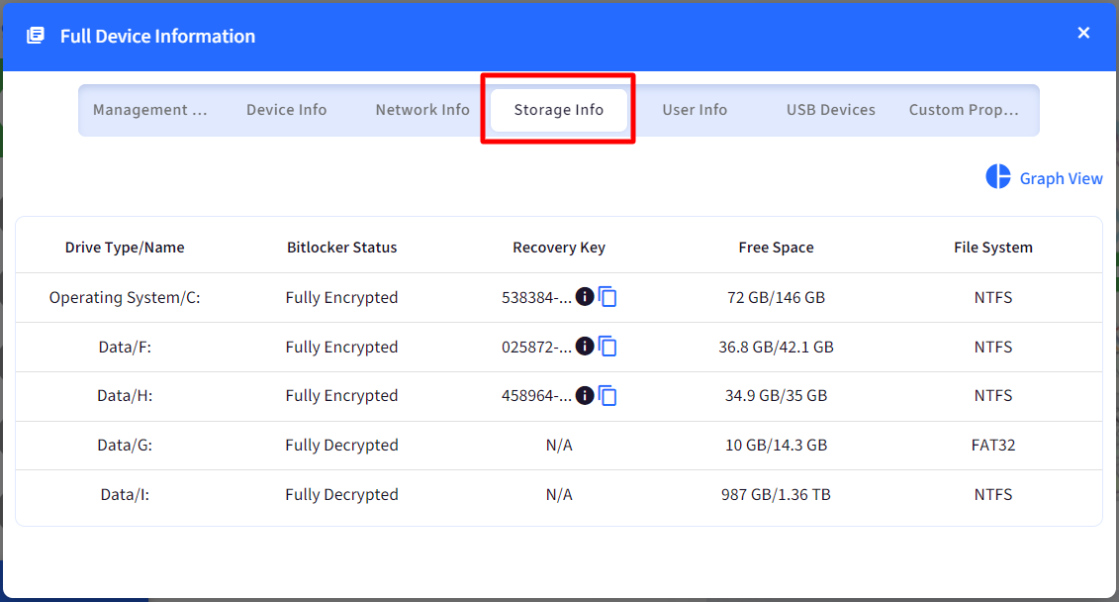Image resolution: width=1119 pixels, height=602 pixels.
Task: Click the 025872-... recovery key text
Action: tap(536, 348)
